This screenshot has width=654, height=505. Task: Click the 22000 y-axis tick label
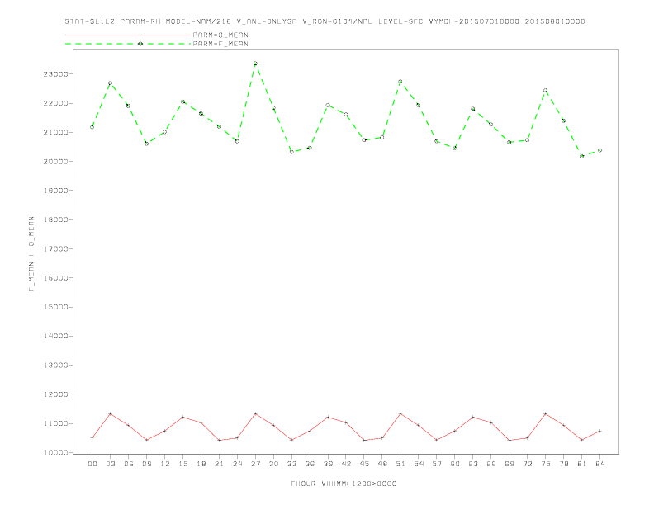coord(56,103)
